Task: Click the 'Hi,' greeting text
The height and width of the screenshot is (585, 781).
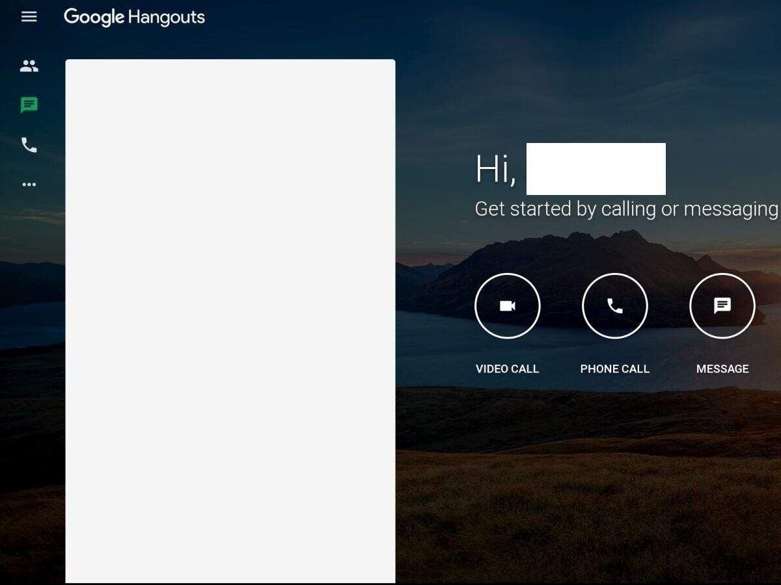Action: (x=496, y=170)
